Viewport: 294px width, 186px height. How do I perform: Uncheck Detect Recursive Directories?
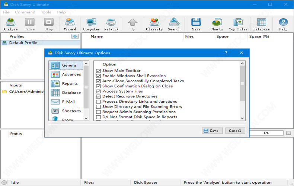click(x=98, y=97)
